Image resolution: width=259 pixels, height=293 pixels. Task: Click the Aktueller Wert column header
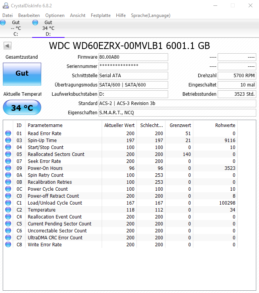coord(119,125)
